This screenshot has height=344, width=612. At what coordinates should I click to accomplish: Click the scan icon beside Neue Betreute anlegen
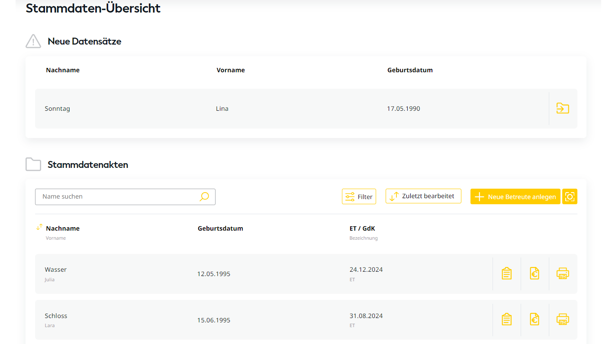point(570,196)
